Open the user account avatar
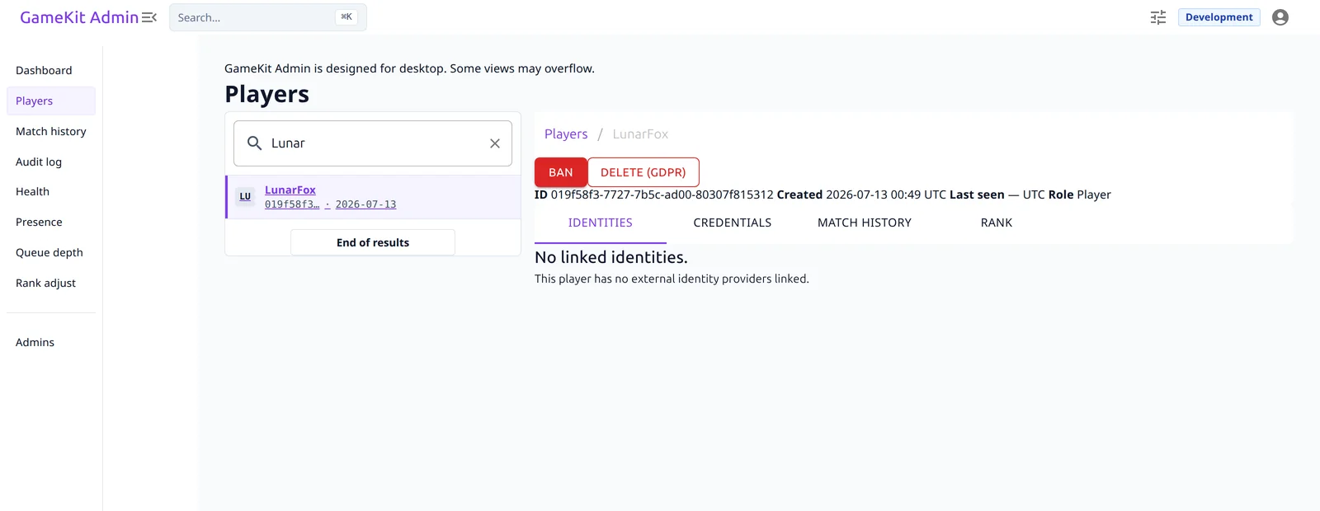 coord(1280,17)
